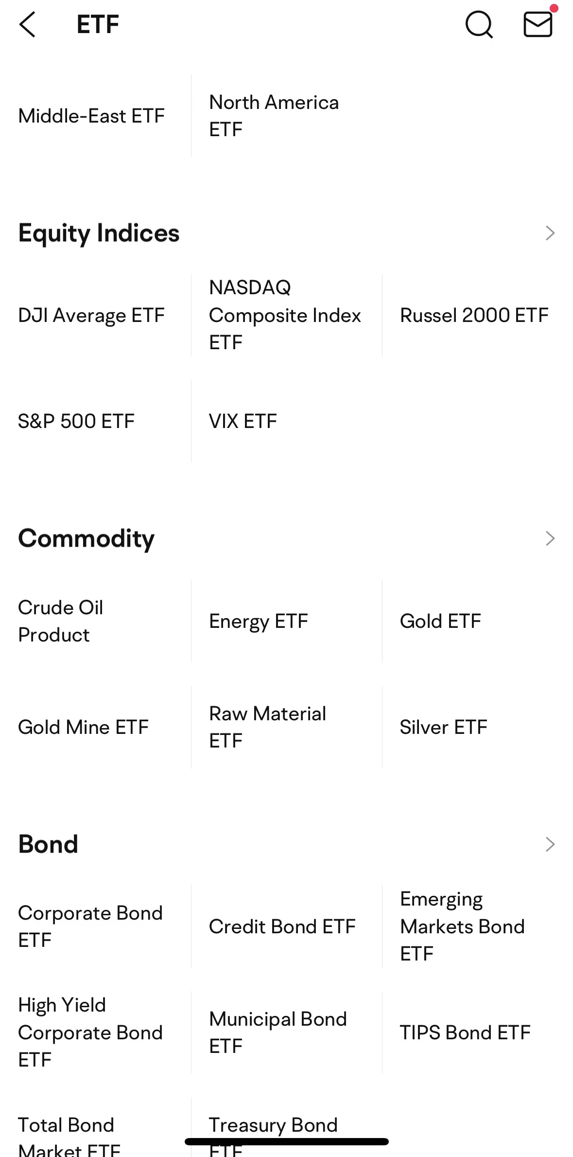Open the messages envelope icon

[x=538, y=24]
